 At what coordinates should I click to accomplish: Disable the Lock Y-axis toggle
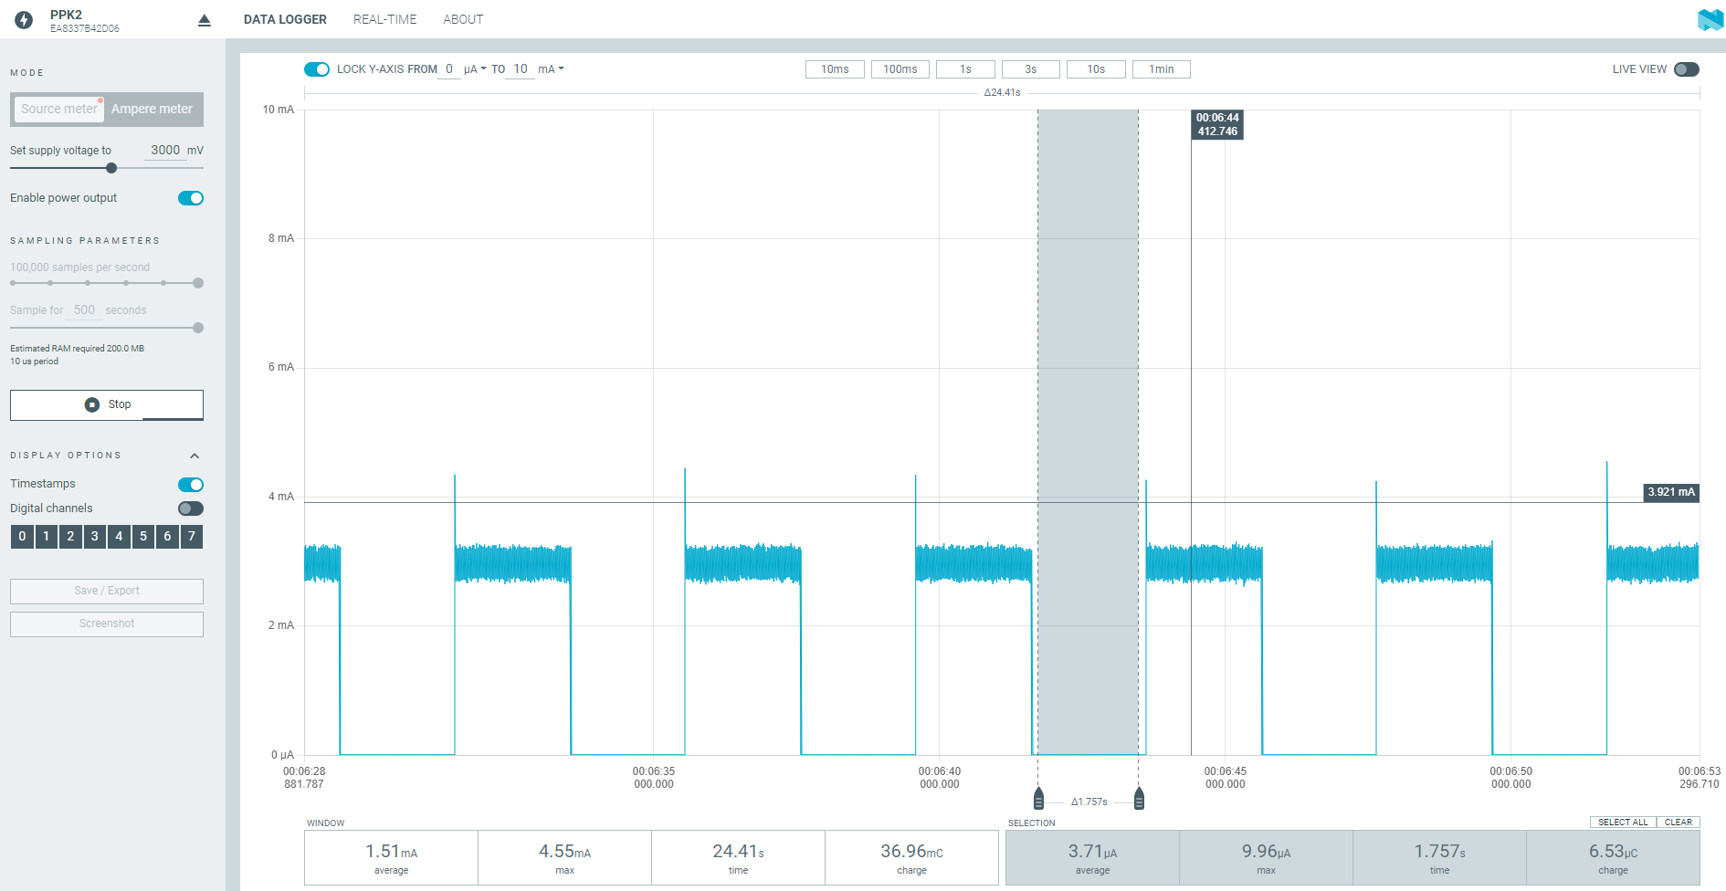[x=317, y=69]
